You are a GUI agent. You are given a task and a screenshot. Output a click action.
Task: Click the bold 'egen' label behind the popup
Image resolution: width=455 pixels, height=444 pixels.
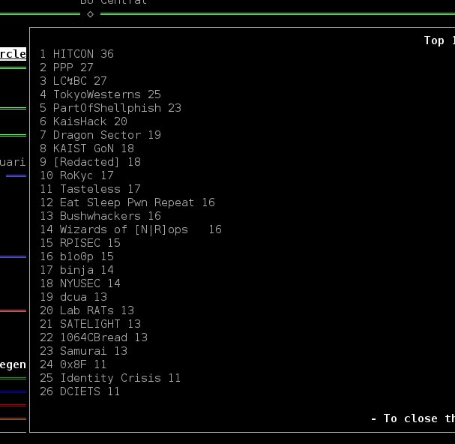[x=13, y=365]
